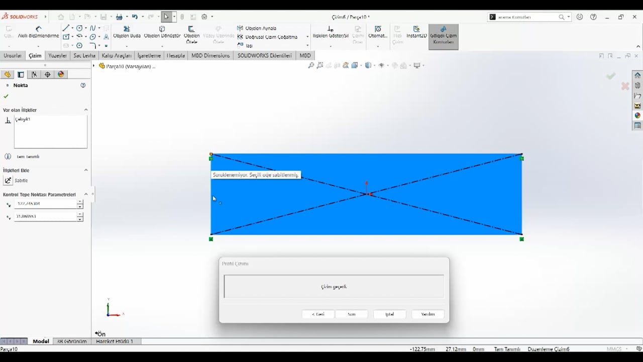Image resolution: width=643 pixels, height=362 pixels.
Task: Collapse the Var olan İlişkiler section
Action: coord(86,110)
